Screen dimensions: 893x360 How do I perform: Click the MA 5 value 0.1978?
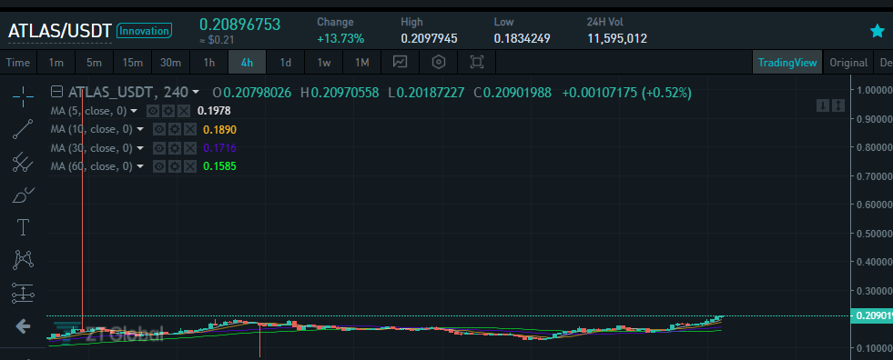coord(214,111)
